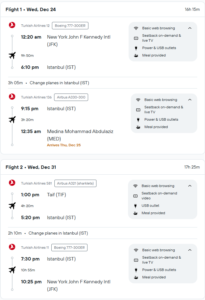The height and width of the screenshot is (300, 205).
Task: Click the Boeing 777-300ER badge for flight 12
Action: pos(70,26)
